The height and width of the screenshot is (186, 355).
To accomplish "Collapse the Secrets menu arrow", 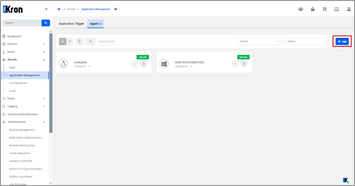I will 44,60.
